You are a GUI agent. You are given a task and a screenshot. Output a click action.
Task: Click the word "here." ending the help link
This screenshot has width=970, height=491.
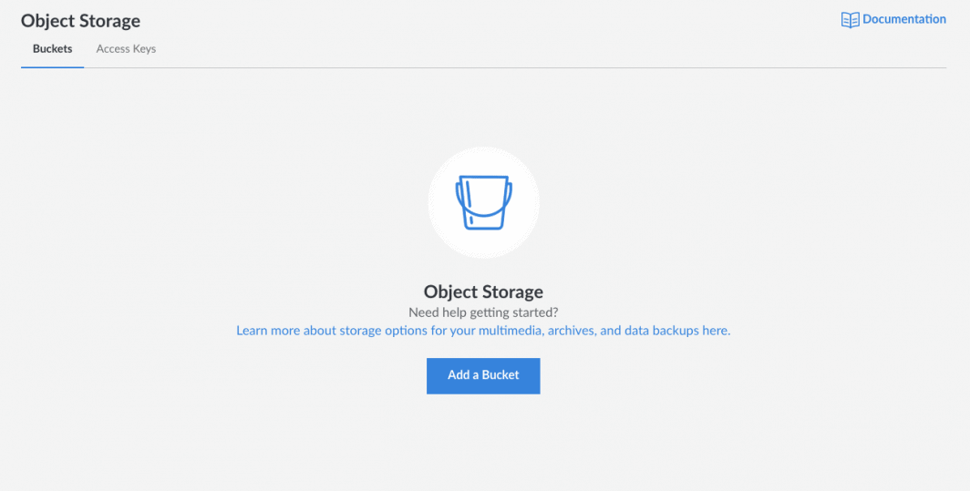coord(716,331)
